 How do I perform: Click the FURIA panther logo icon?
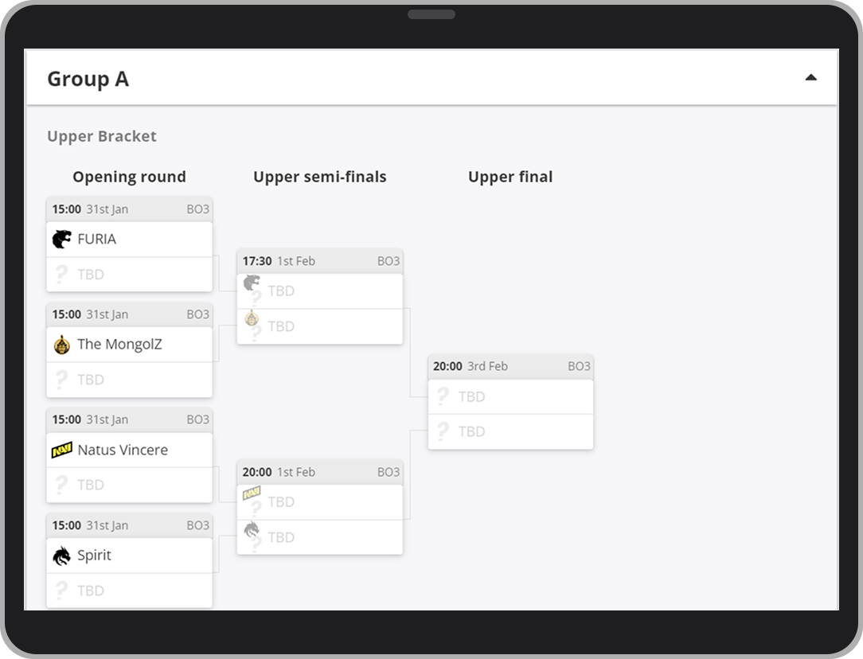(61, 239)
